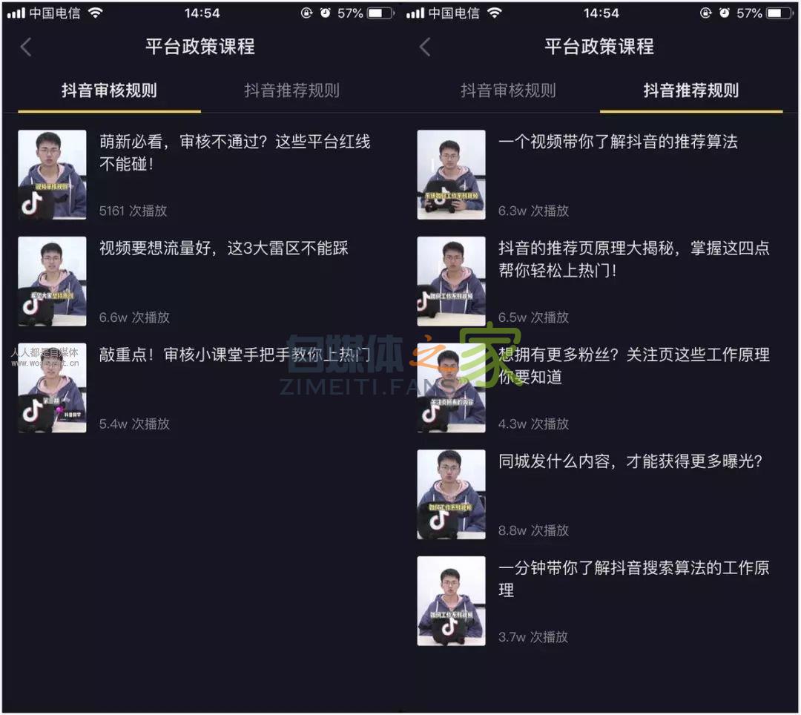Tap the left screen alarm clock icon
The image size is (801, 715).
tap(325, 13)
